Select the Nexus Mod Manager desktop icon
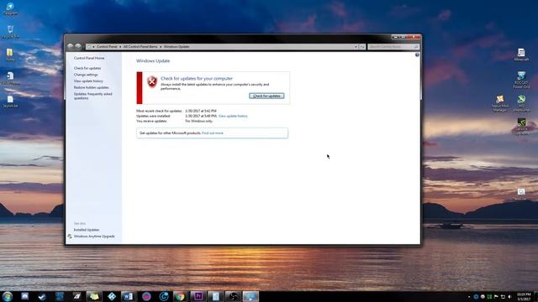538x302 pixels. coord(500,103)
